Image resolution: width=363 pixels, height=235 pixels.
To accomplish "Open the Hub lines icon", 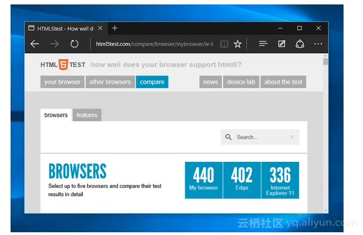I will pyautogui.click(x=263, y=44).
